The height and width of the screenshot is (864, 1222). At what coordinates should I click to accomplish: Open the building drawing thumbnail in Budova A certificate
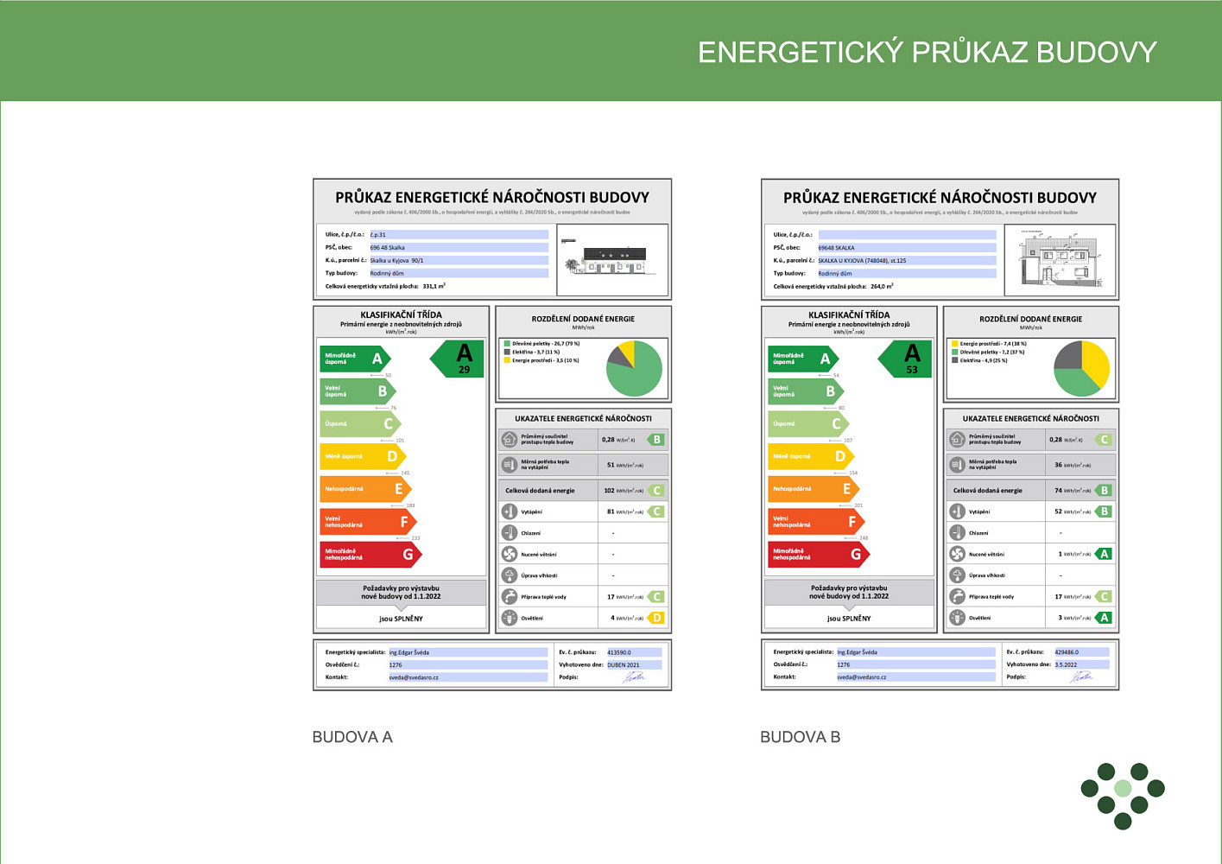tap(613, 260)
